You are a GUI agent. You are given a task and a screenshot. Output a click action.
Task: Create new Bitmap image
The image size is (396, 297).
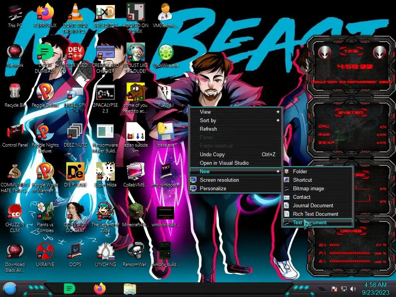click(317, 189)
